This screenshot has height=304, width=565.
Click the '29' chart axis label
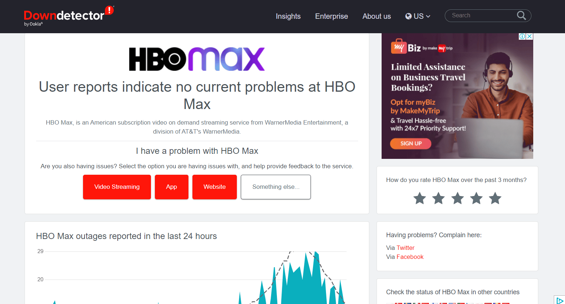(x=40, y=251)
